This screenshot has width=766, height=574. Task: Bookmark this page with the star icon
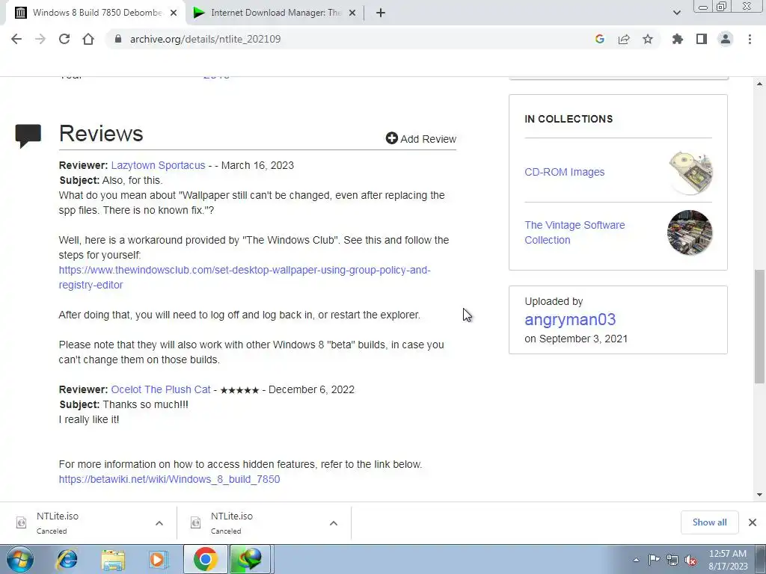click(648, 39)
